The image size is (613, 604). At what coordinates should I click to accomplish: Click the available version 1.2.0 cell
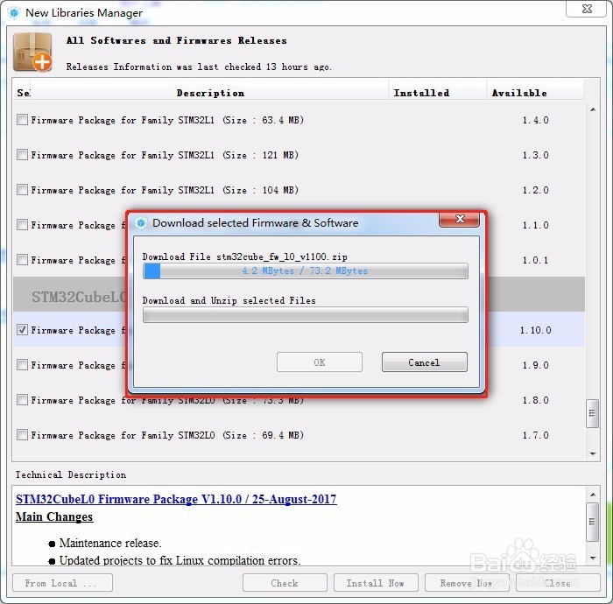[535, 190]
